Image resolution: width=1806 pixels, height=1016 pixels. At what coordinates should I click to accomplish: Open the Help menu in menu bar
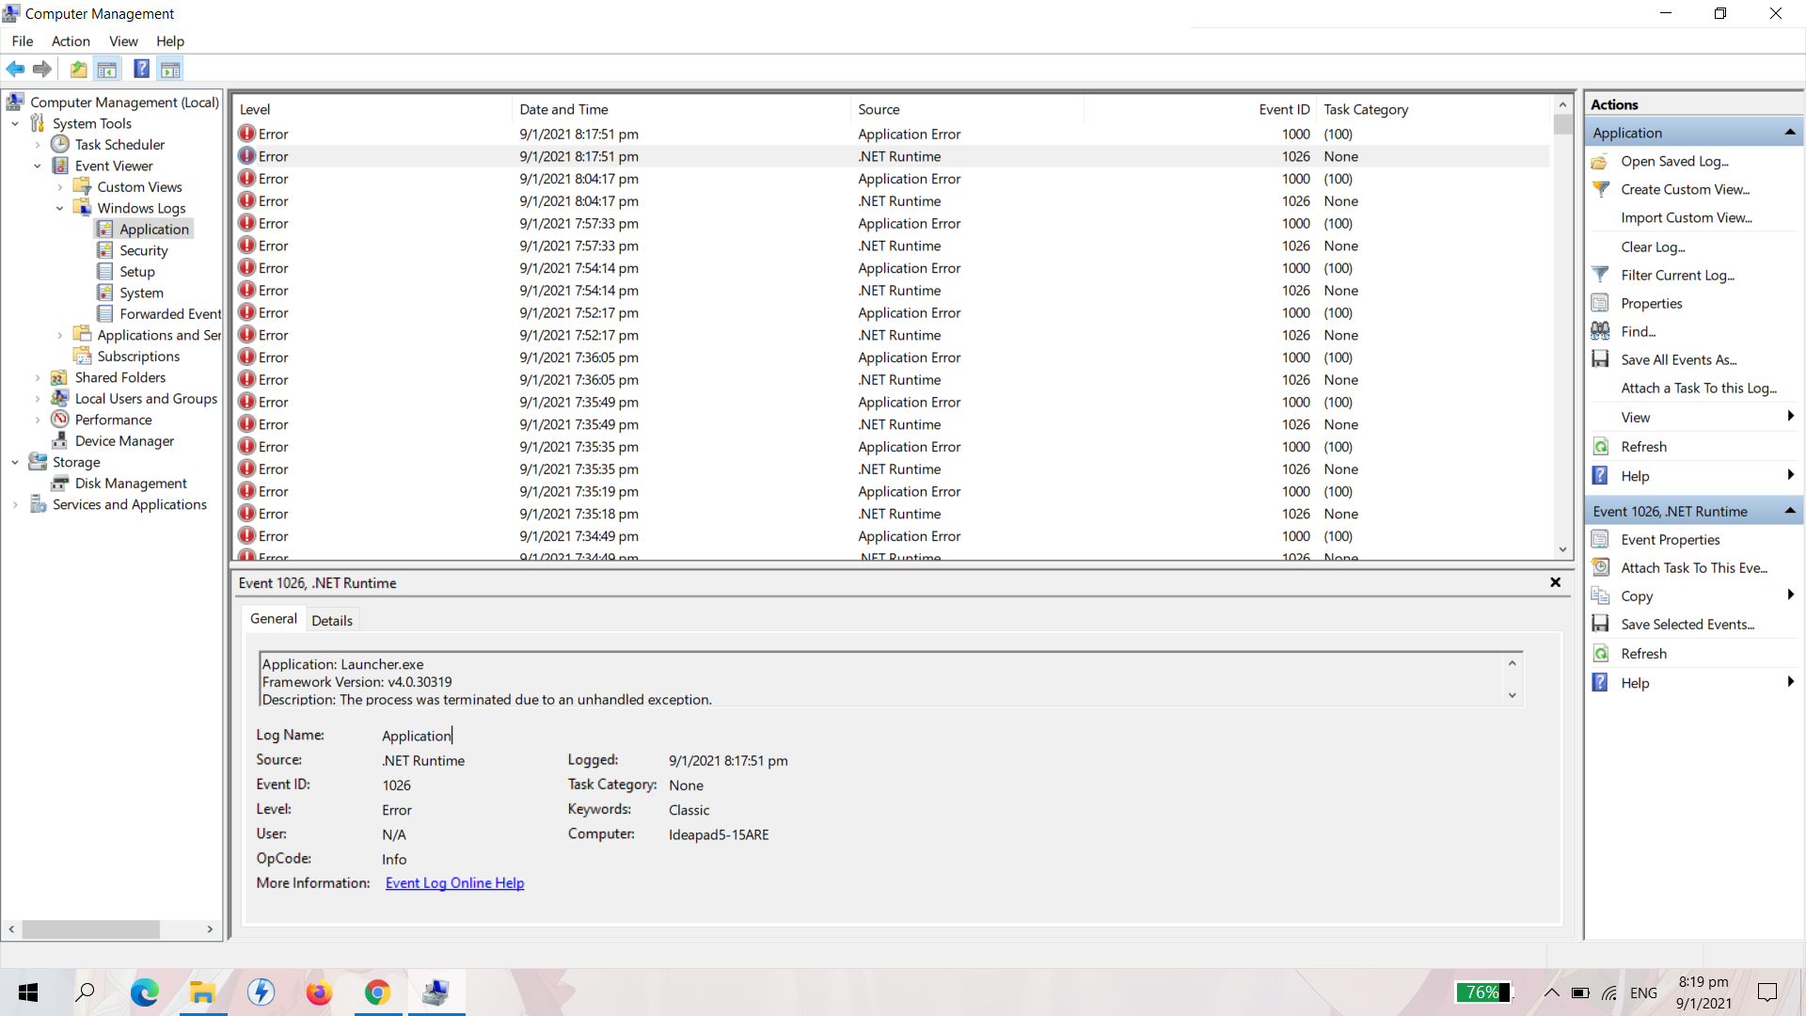pyautogui.click(x=170, y=41)
